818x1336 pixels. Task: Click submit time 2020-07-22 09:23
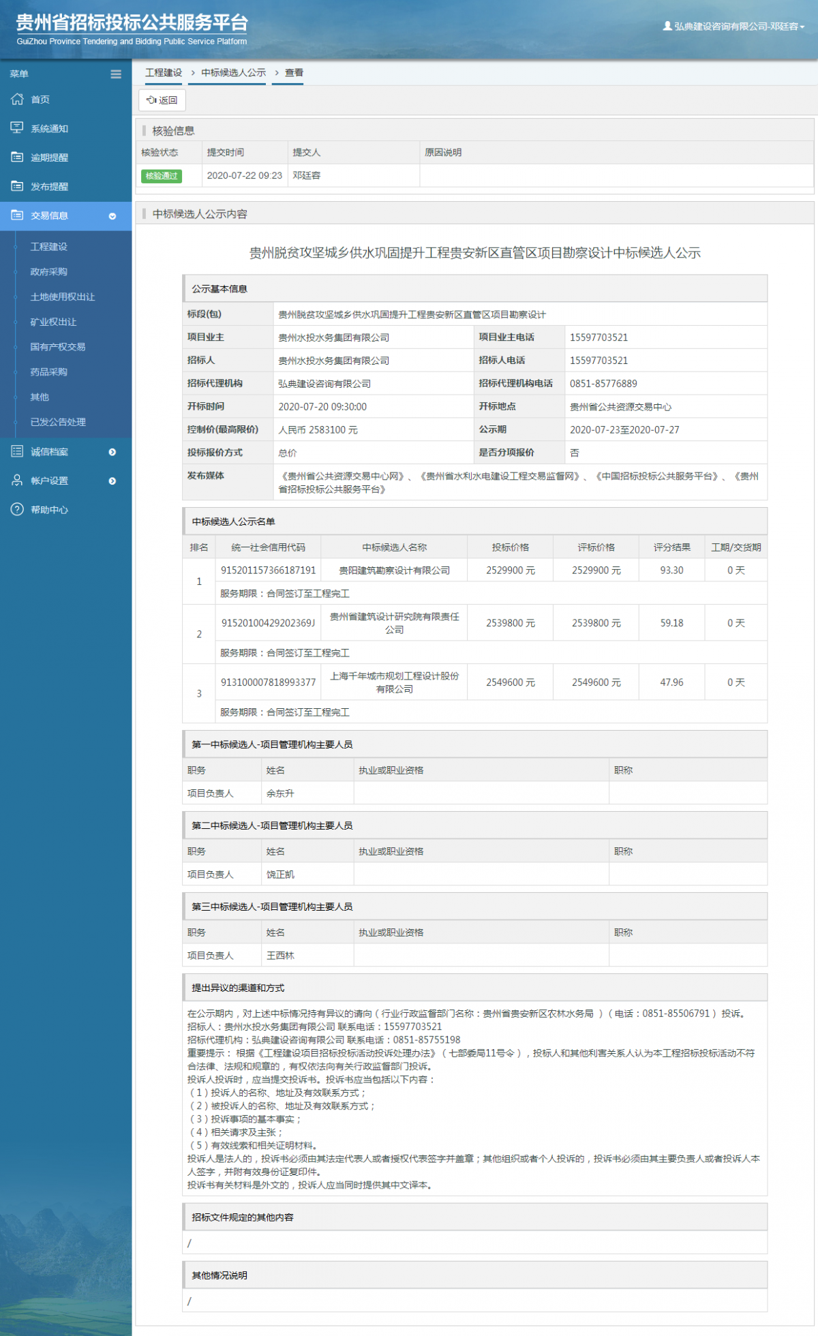[x=245, y=176]
